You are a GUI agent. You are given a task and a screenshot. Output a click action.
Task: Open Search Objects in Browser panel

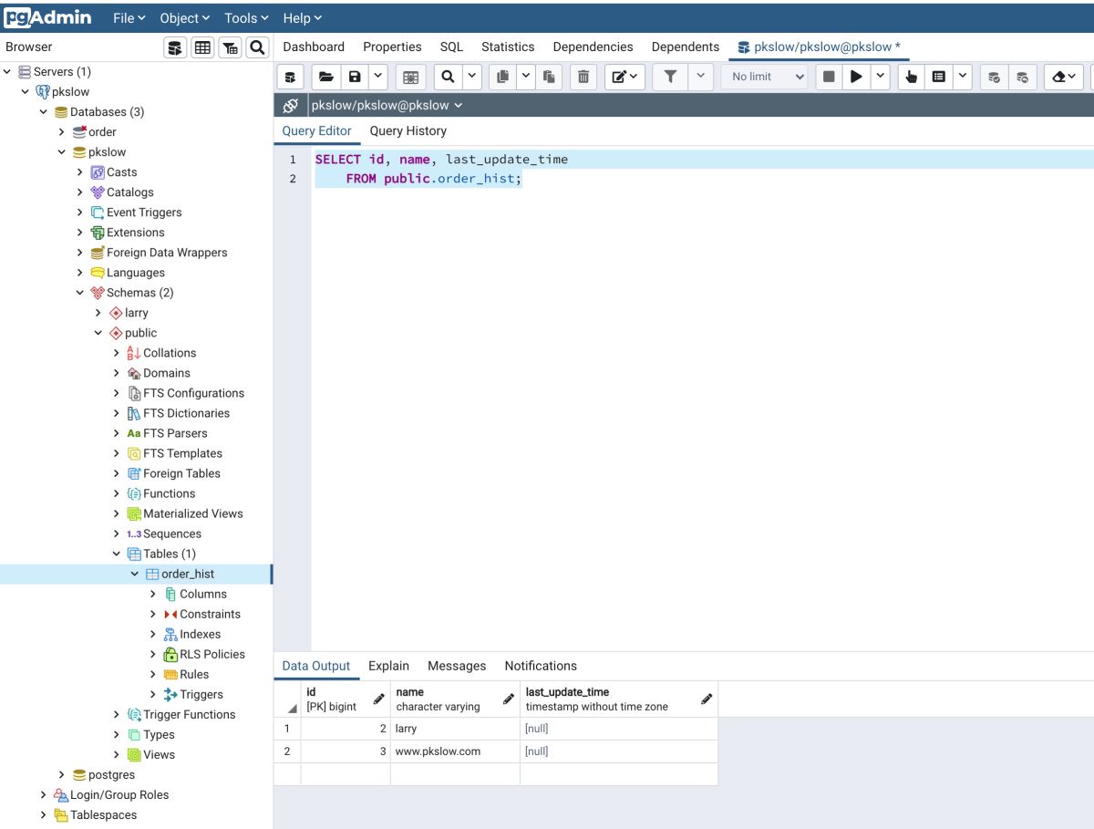(x=257, y=47)
